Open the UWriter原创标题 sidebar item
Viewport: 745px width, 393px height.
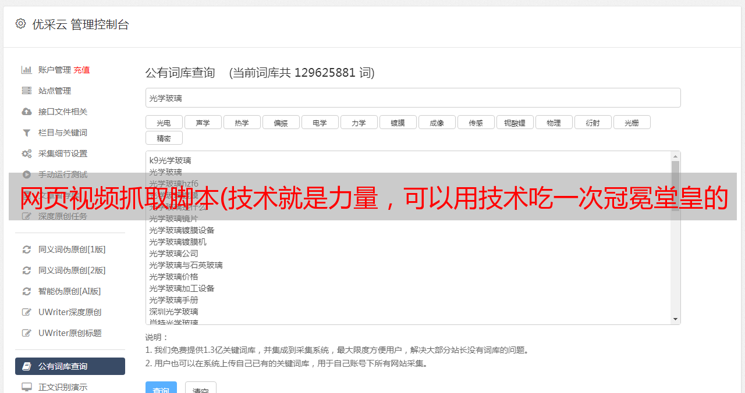coord(70,333)
